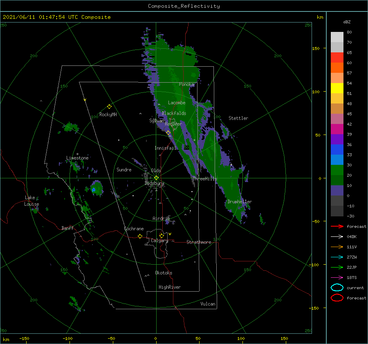Click the ThreeHills map label
Viewport: 368px width, 344px height.
tap(205, 179)
